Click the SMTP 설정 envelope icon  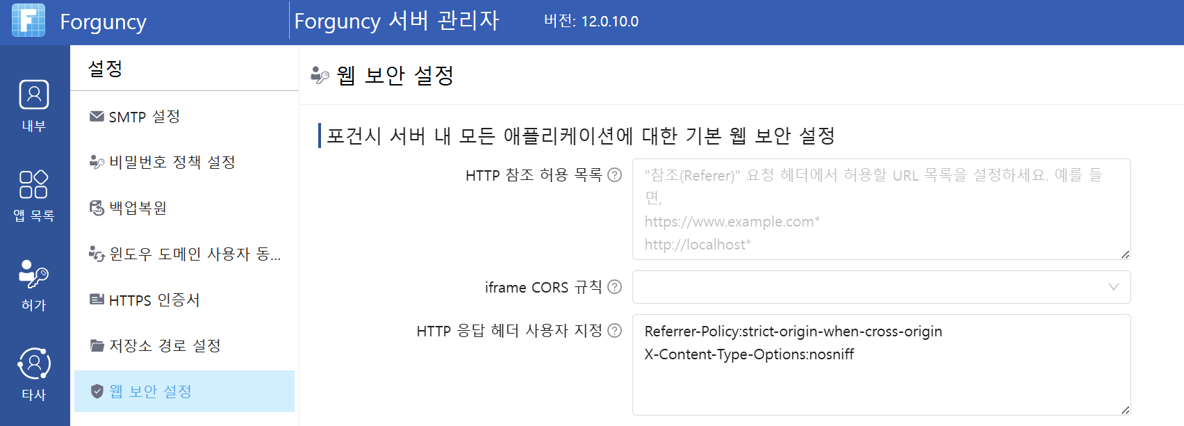(97, 116)
